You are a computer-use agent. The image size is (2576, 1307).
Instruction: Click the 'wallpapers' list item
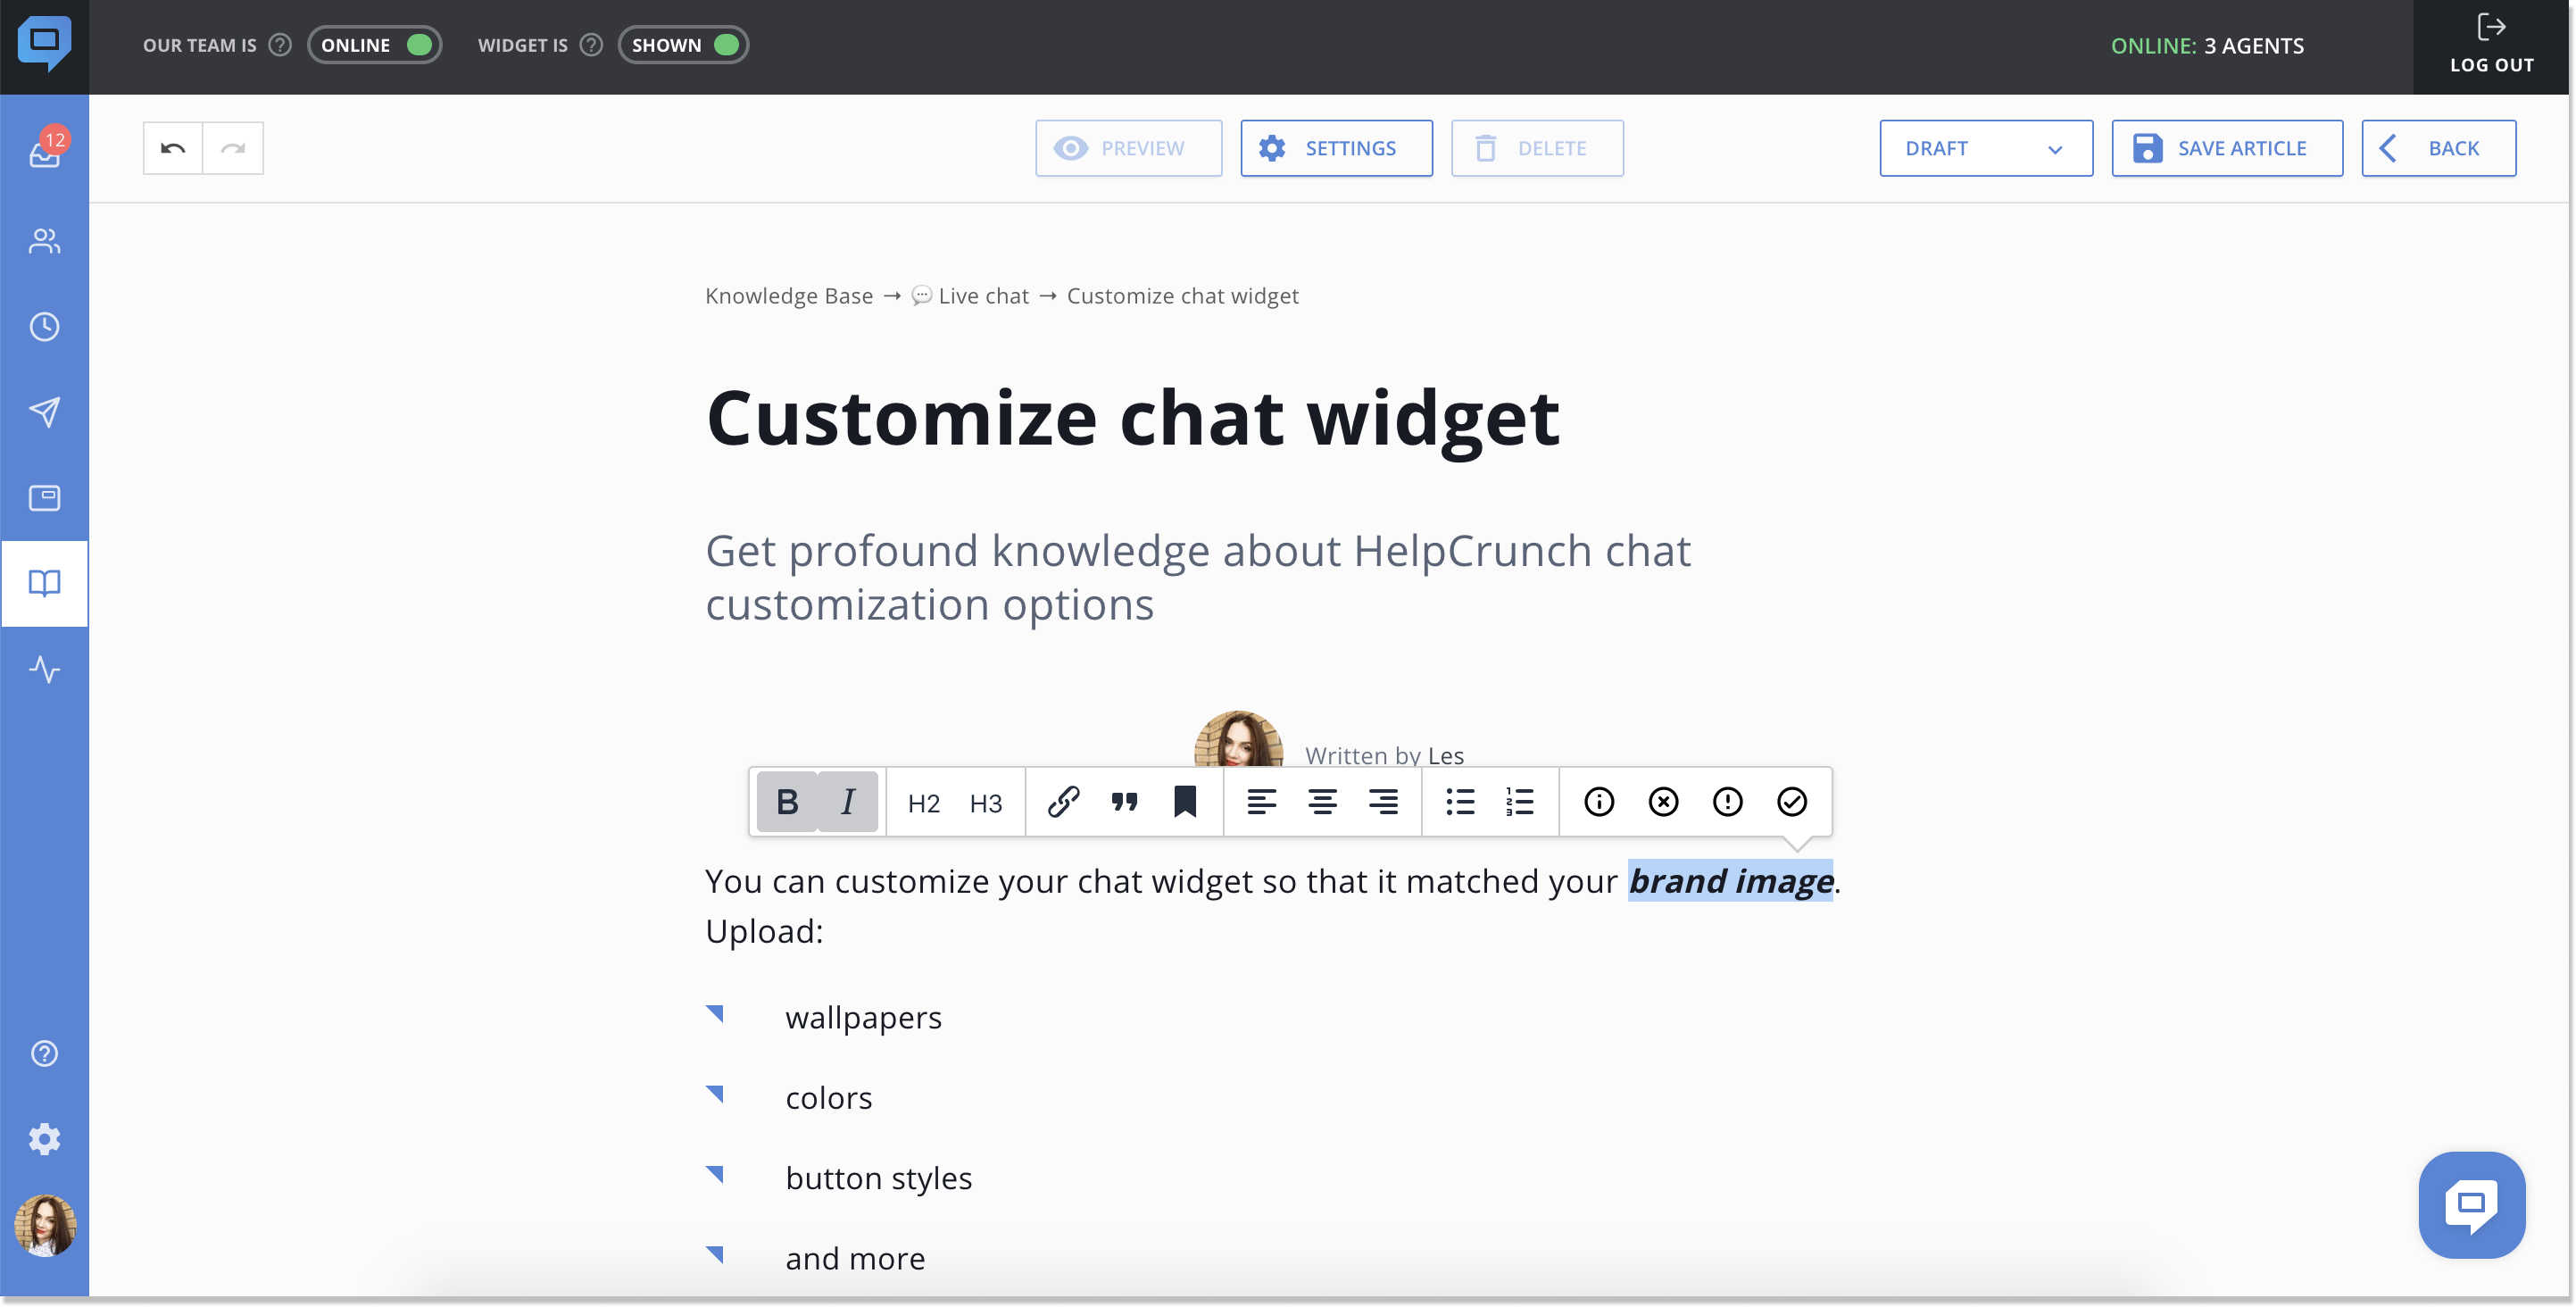coord(864,1018)
